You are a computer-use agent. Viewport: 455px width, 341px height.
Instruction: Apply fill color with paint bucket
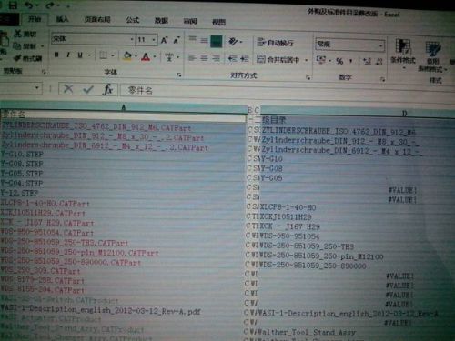pyautogui.click(x=127, y=55)
